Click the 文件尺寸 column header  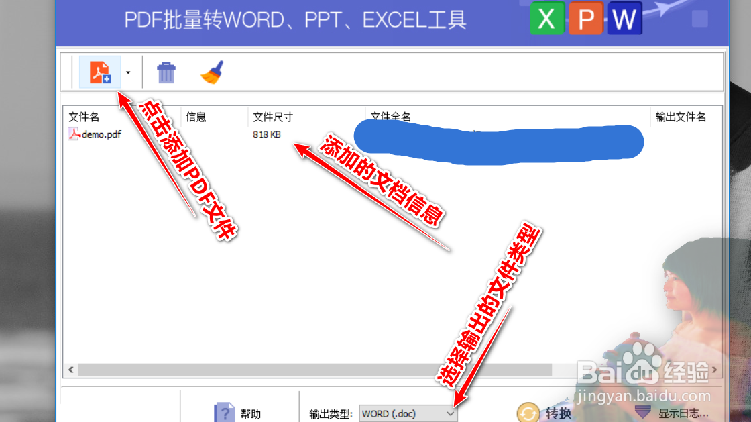coord(272,117)
